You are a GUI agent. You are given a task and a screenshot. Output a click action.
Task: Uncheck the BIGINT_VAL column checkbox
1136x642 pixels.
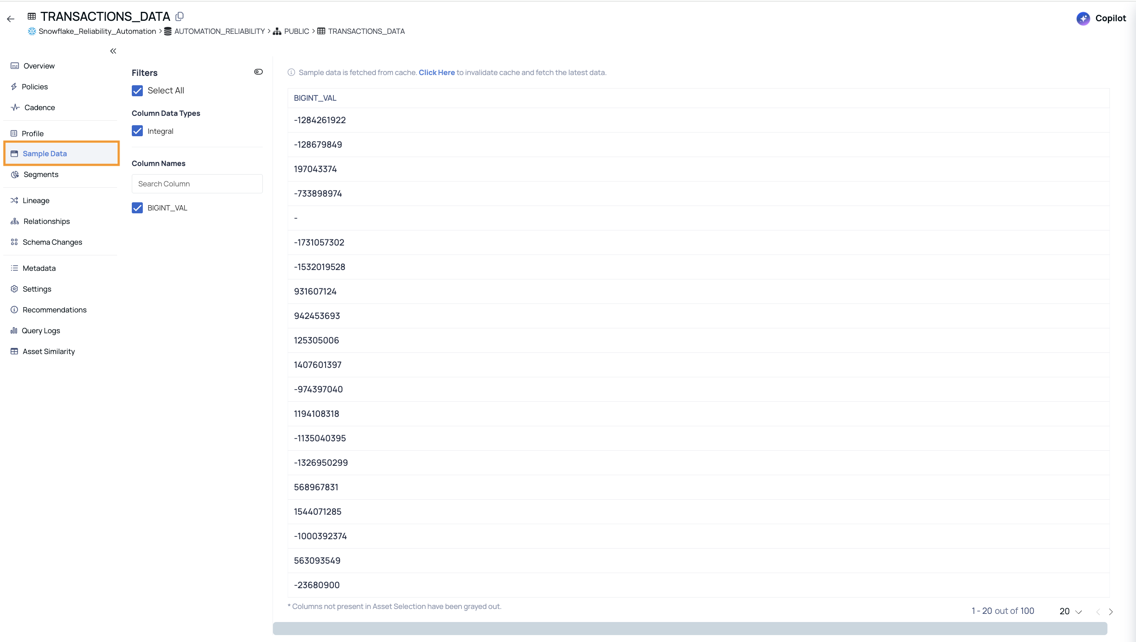tap(137, 208)
